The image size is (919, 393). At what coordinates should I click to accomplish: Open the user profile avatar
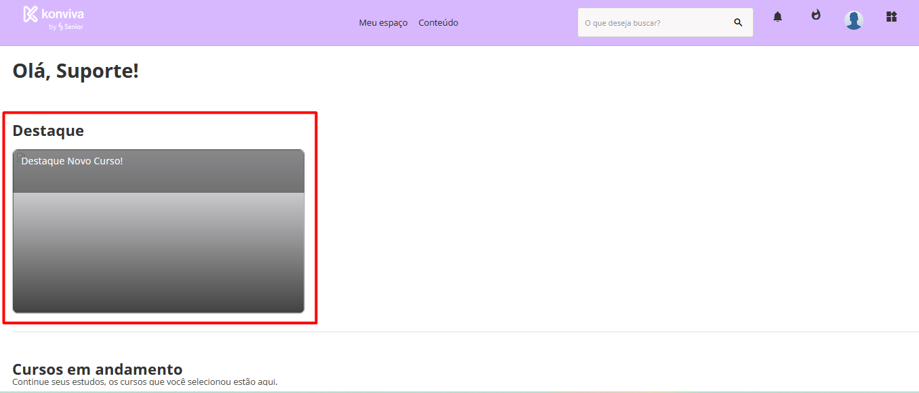pos(854,20)
